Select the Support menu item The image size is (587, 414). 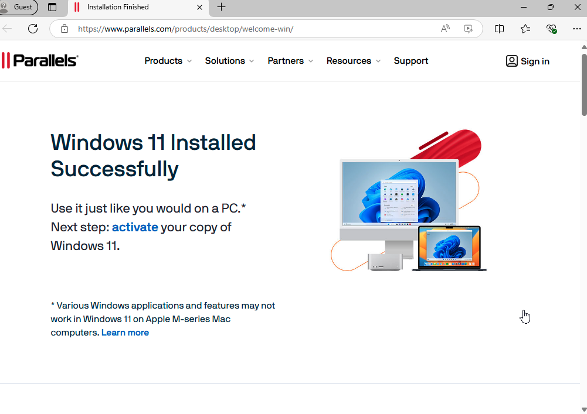tap(410, 61)
